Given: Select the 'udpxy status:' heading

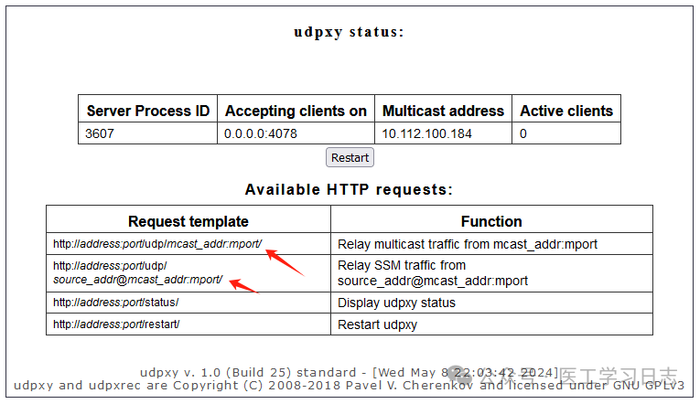Looking at the screenshot, I should [x=349, y=32].
